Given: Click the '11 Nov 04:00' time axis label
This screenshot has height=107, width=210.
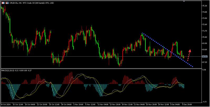Looking at the screenshot, I should 103,104.
